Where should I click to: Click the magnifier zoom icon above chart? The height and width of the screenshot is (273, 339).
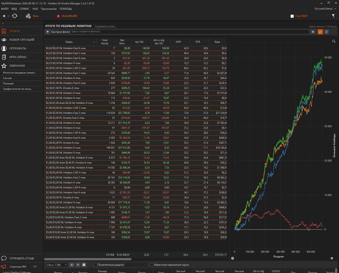(334, 41)
